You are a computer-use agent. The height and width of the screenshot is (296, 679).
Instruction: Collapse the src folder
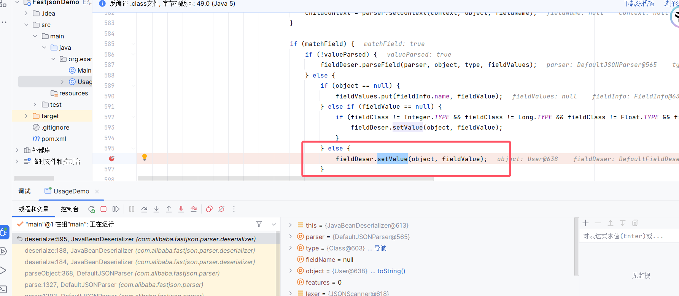tap(26, 25)
